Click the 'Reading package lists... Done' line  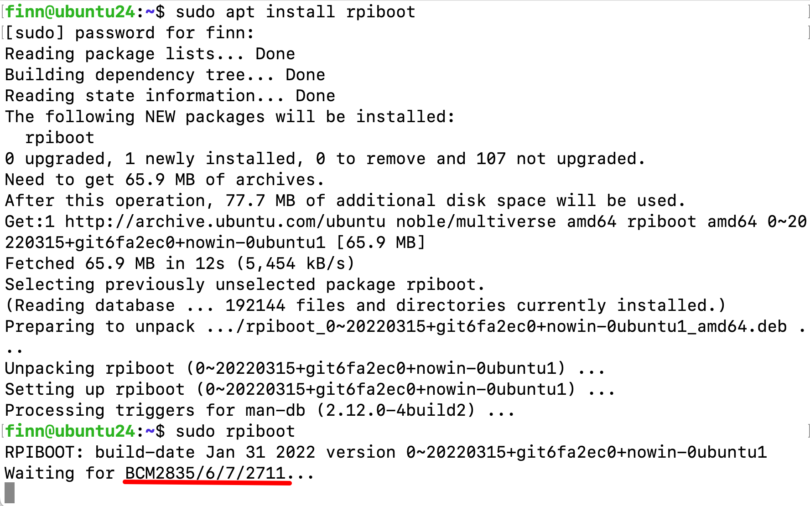pyautogui.click(x=150, y=54)
